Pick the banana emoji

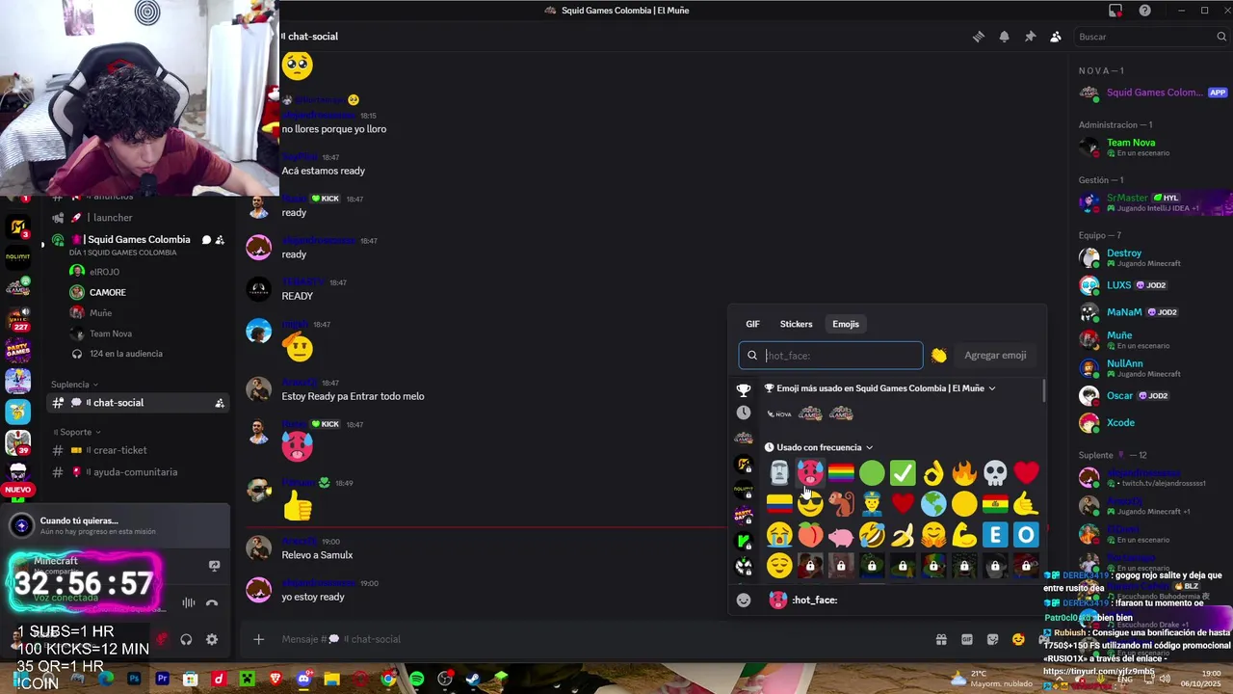pos(903,534)
